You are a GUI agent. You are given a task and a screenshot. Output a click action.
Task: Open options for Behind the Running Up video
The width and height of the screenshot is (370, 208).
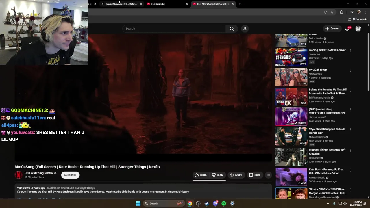click(x=351, y=90)
